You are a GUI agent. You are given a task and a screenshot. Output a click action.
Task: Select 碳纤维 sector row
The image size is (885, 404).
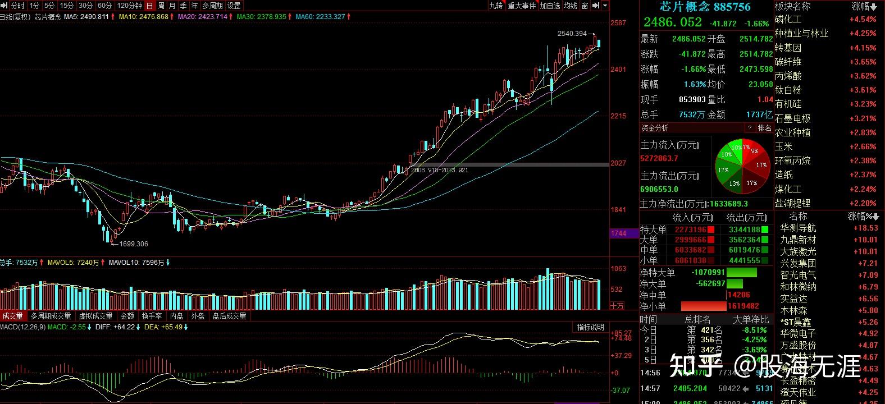click(x=826, y=62)
